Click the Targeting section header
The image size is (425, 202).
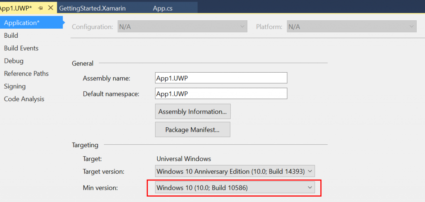pyautogui.click(x=85, y=145)
